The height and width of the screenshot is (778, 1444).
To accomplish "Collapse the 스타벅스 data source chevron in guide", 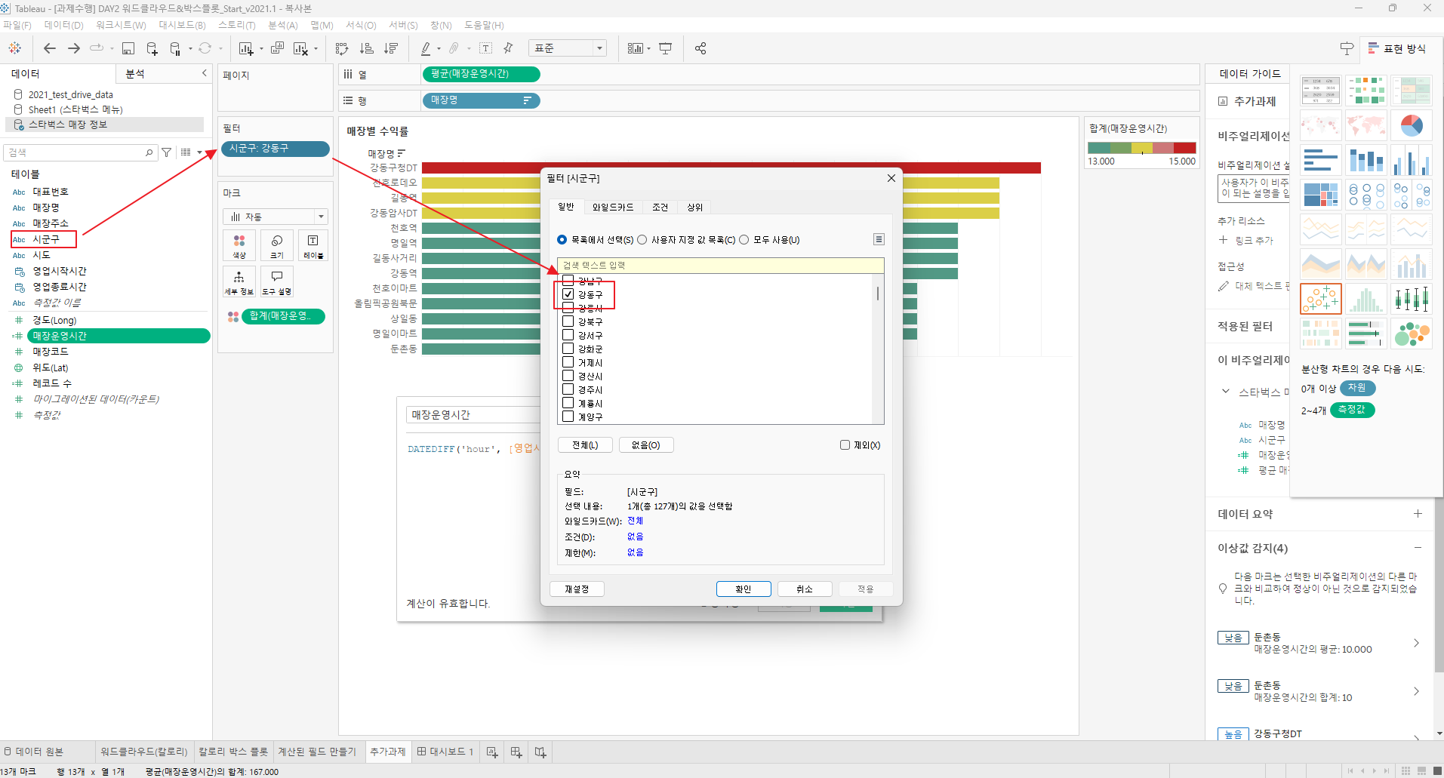I will [1225, 391].
